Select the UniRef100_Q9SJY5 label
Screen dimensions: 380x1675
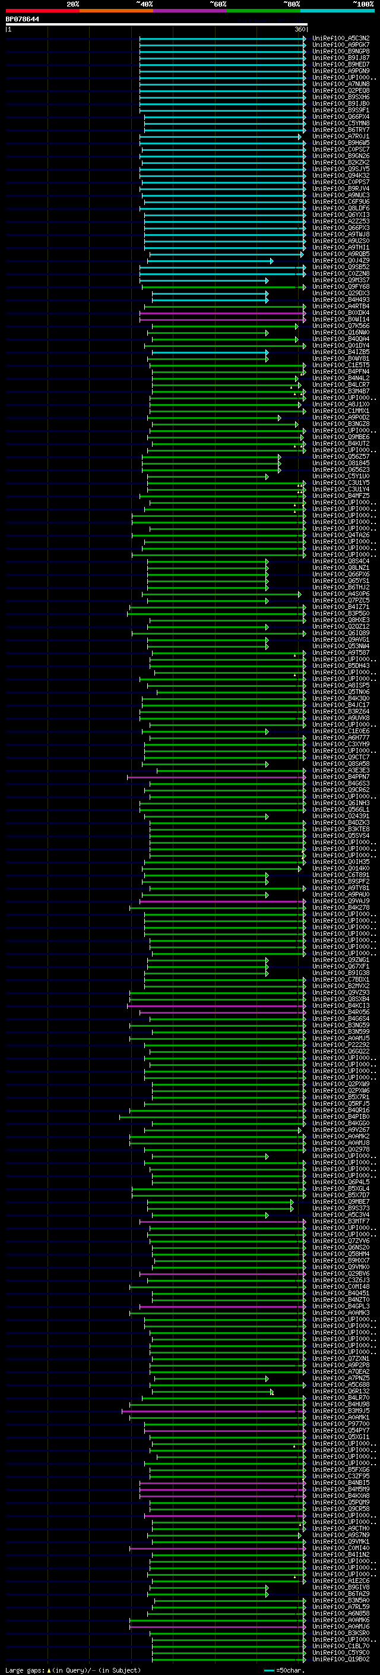pos(341,169)
